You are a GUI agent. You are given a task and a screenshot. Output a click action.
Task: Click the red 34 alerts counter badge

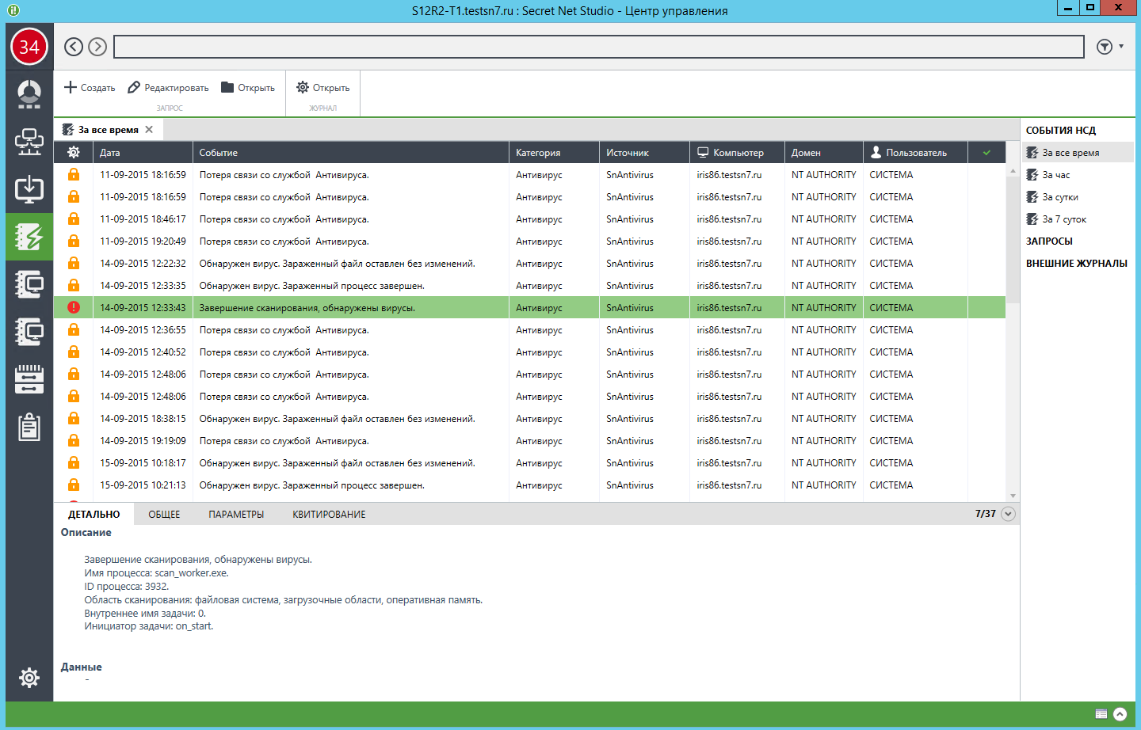(x=29, y=48)
